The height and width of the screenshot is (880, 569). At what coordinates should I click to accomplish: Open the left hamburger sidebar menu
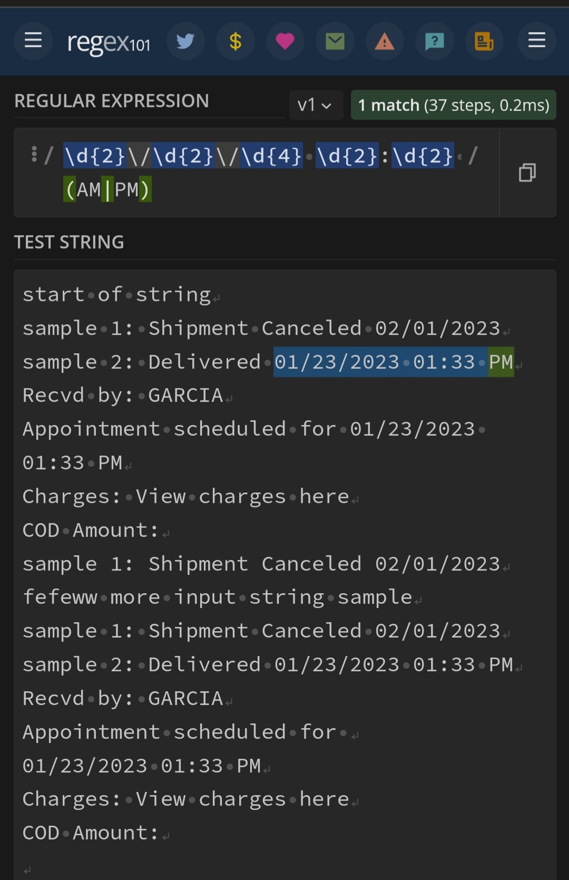[x=33, y=41]
